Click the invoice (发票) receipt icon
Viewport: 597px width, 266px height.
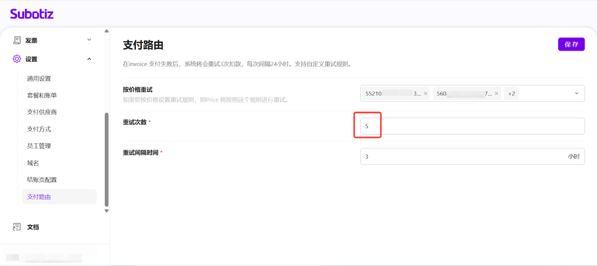click(x=17, y=40)
